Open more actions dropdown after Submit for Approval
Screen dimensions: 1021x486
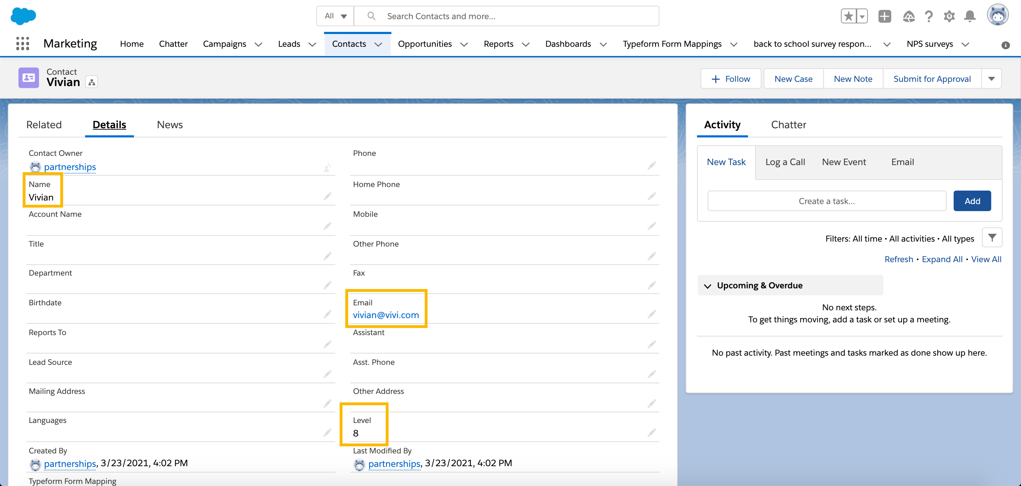coord(992,78)
